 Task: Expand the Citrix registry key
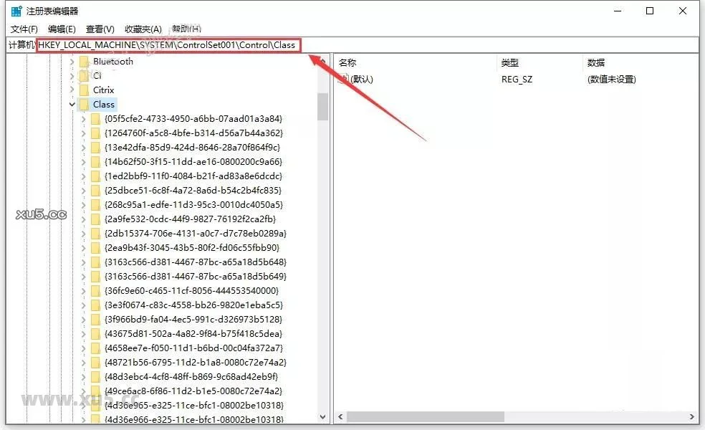click(72, 90)
